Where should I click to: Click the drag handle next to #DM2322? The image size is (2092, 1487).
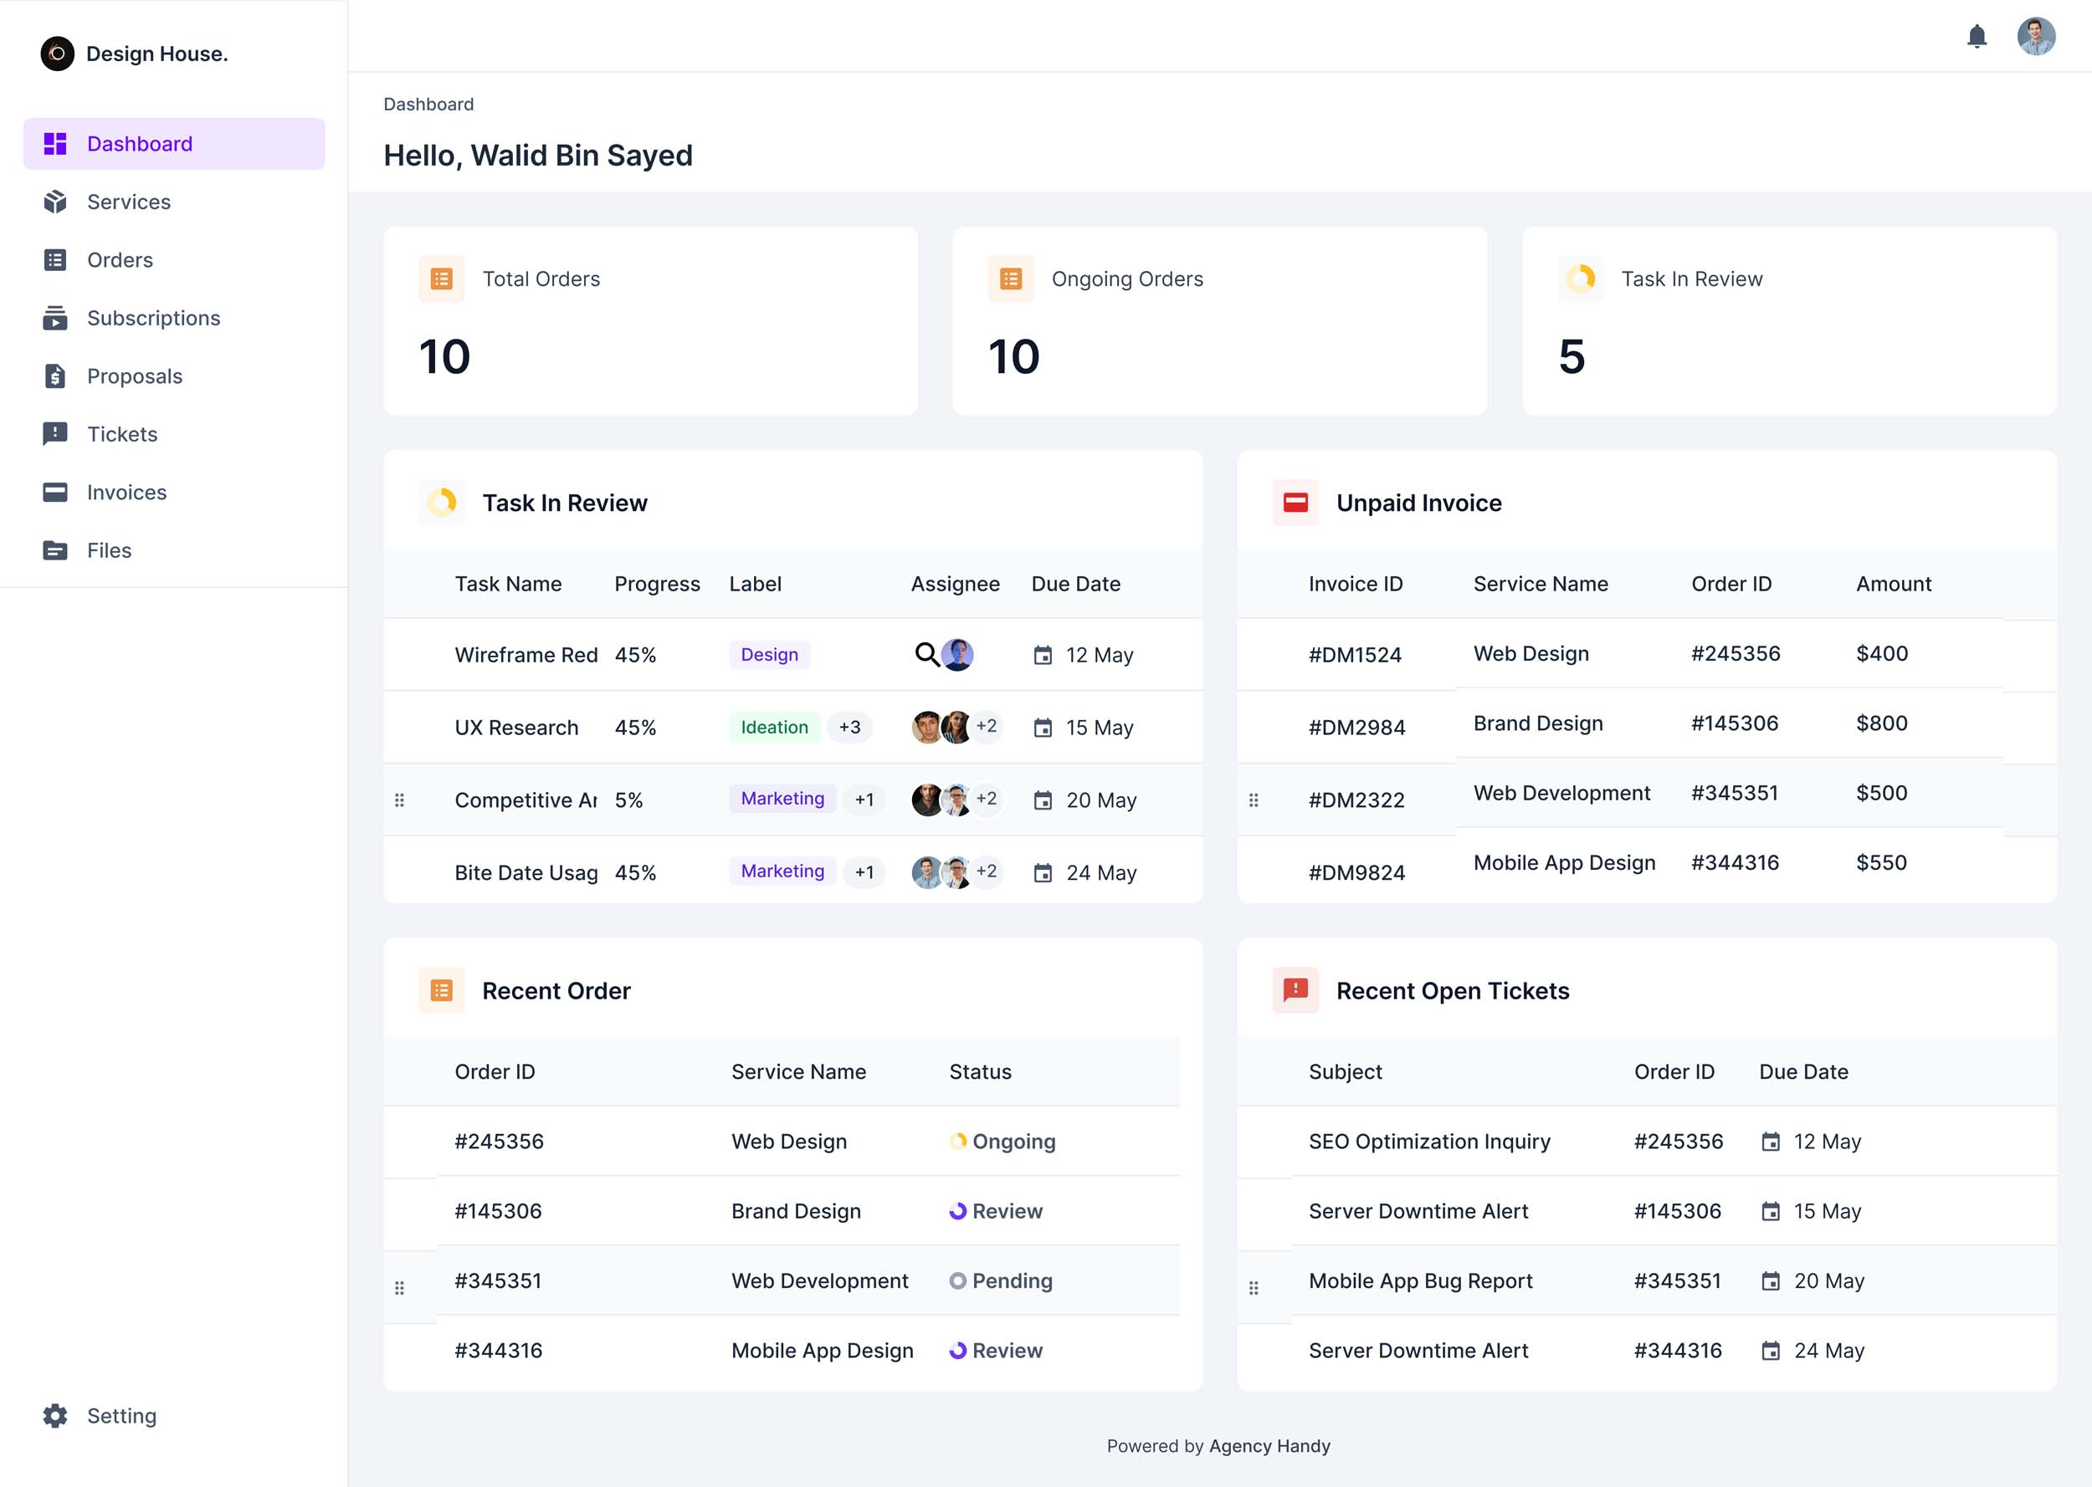[1254, 800]
